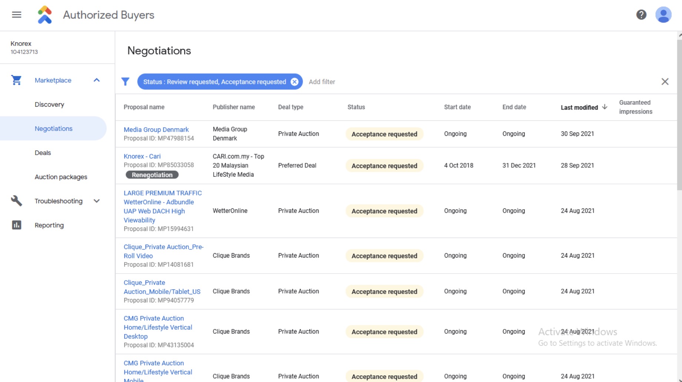
Task: Open the user account avatar
Action: (x=663, y=15)
